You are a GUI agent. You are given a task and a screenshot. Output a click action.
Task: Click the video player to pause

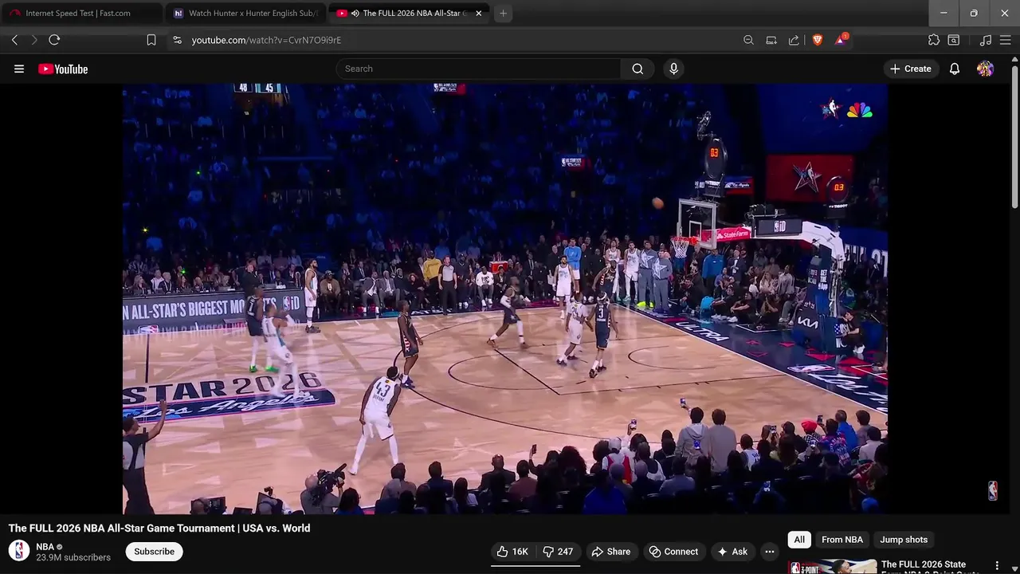pyautogui.click(x=505, y=299)
